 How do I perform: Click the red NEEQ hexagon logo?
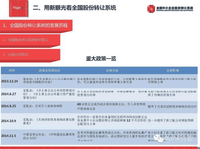(151, 9)
